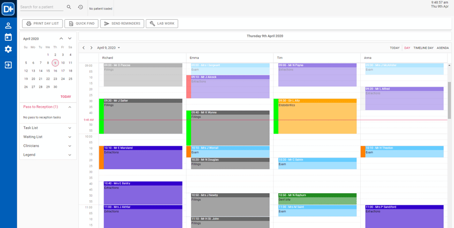Click orange status bar of Mr H Theston
454x228 pixels.
(x=363, y=152)
